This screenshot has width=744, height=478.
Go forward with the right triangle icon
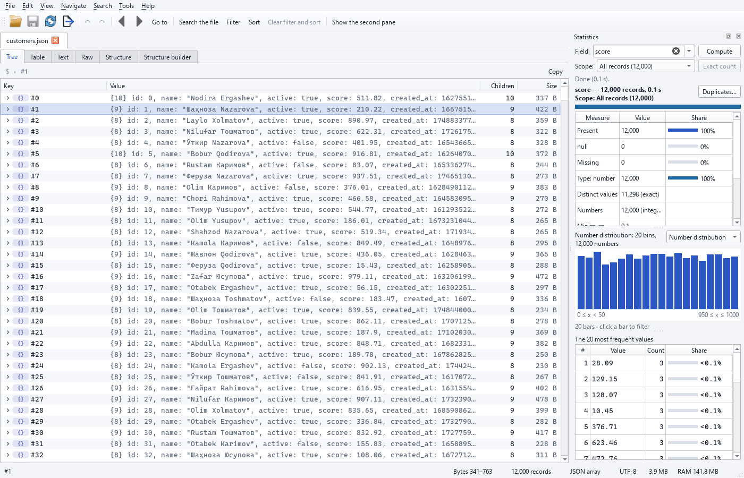tap(139, 21)
